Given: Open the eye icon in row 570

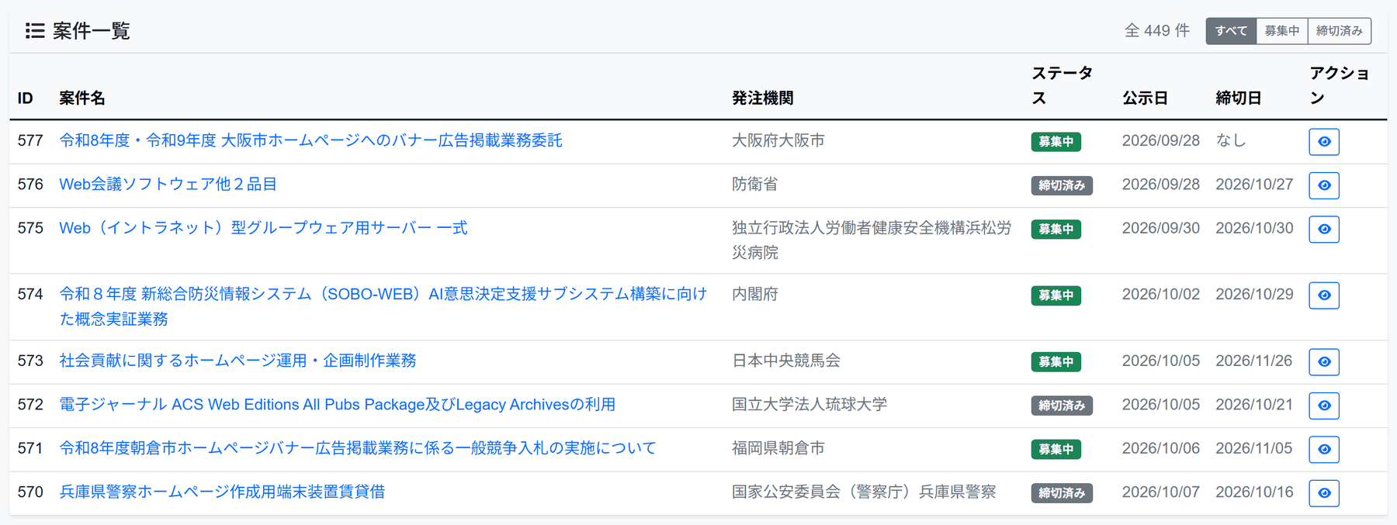Looking at the screenshot, I should (1323, 493).
